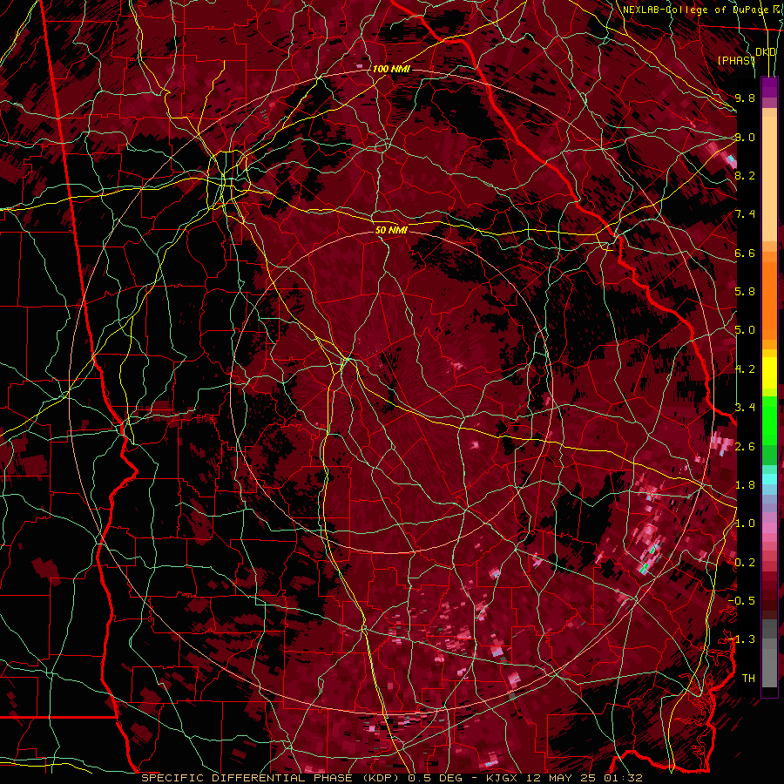784x784 pixels.
Task: Click the '0.5 DEG' elevation angle text
Action: point(435,778)
